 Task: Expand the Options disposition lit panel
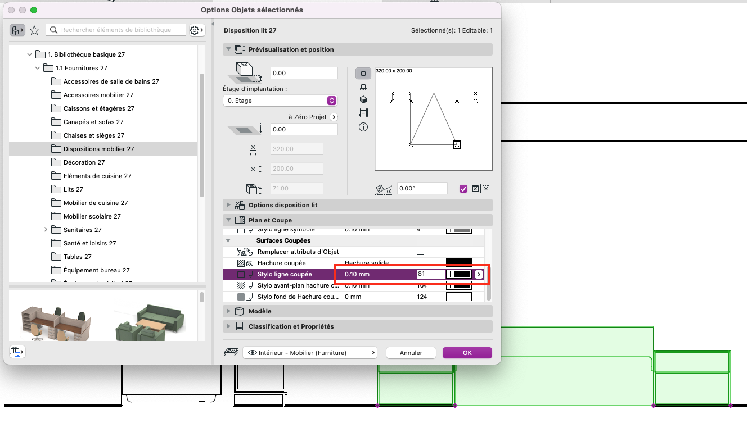coord(228,205)
